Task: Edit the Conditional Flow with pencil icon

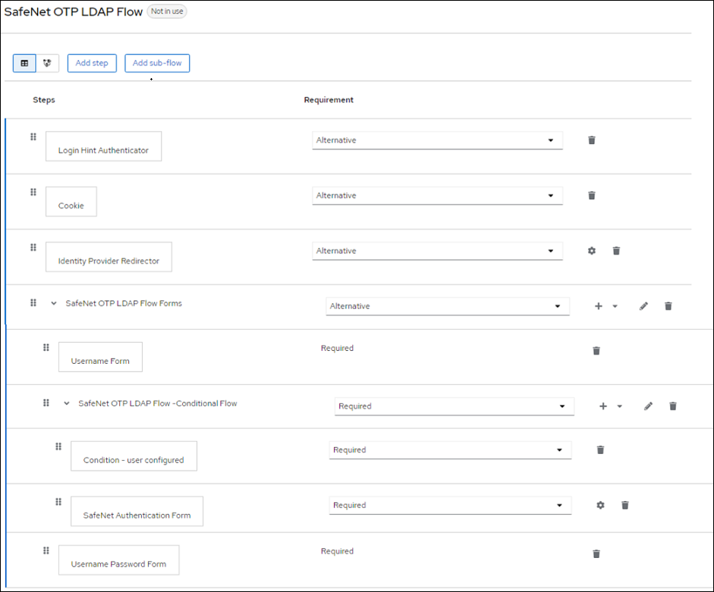Action: (648, 406)
